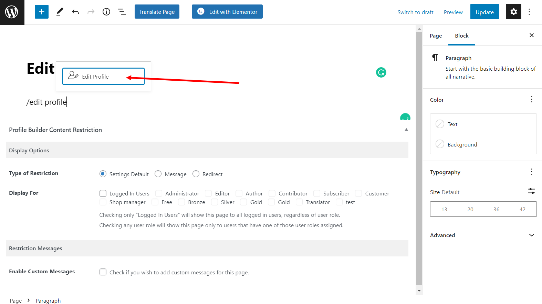Toggle the block inserter plus button
542x304 pixels.
point(42,12)
